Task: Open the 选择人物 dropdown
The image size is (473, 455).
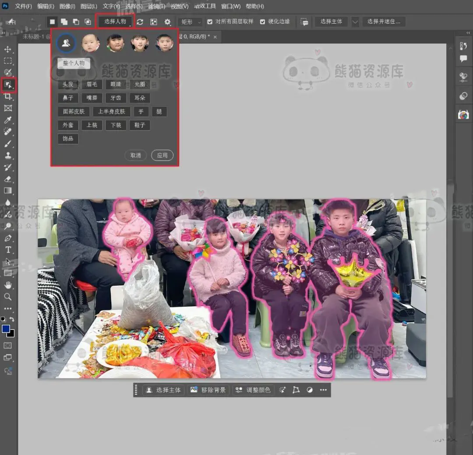Action: (x=116, y=21)
